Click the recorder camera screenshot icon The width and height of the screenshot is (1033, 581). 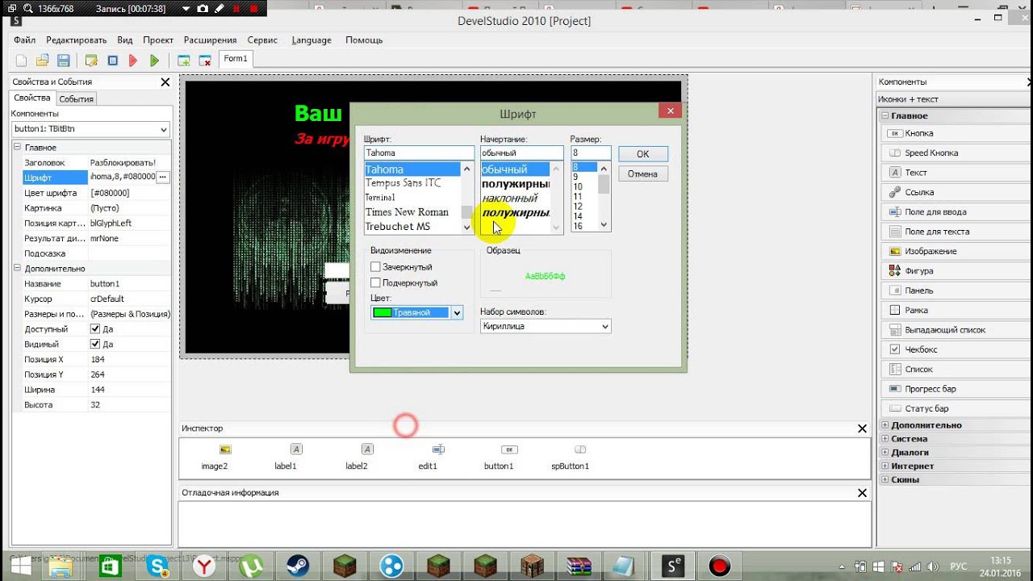tap(202, 9)
